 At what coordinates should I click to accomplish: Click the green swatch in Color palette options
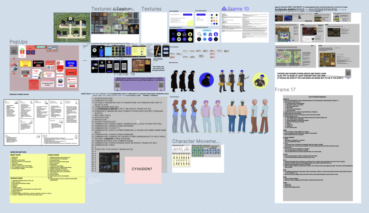pyautogui.click(x=212, y=18)
